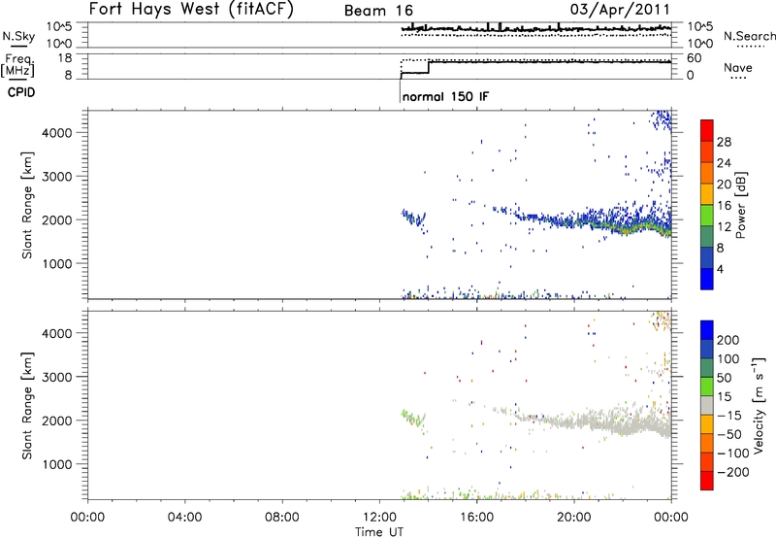Click the CPID start marker line at 13 UT
Screen dimensions: 776x538
(400, 90)
